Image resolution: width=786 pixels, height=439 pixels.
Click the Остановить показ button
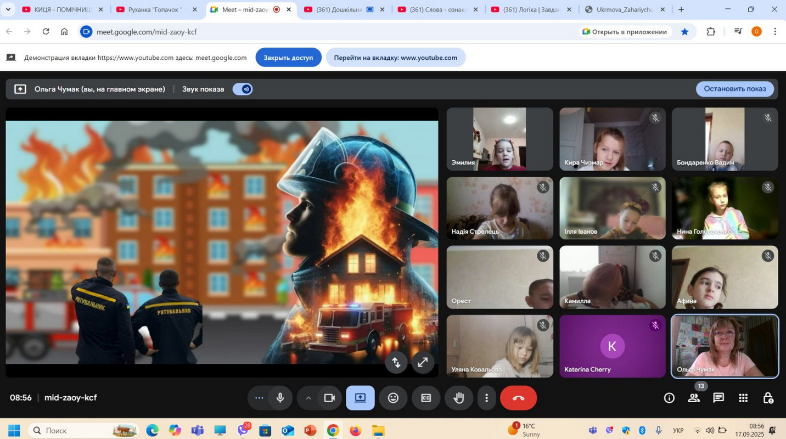point(734,89)
